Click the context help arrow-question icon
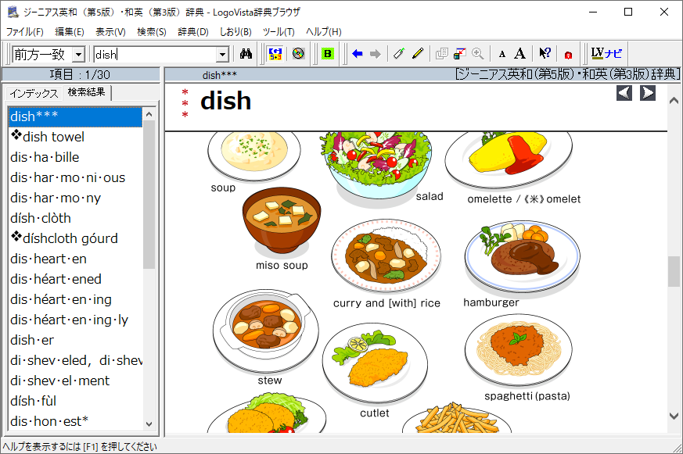The height and width of the screenshot is (454, 683). click(x=545, y=54)
